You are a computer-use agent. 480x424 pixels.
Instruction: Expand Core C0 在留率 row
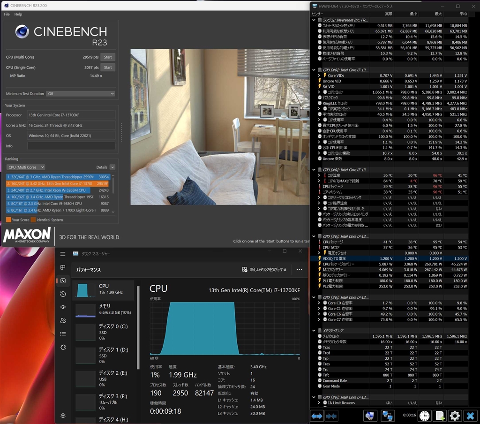pyautogui.click(x=319, y=303)
